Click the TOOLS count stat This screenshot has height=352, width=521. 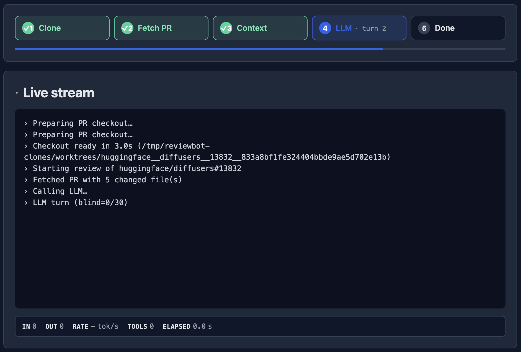[x=141, y=327]
